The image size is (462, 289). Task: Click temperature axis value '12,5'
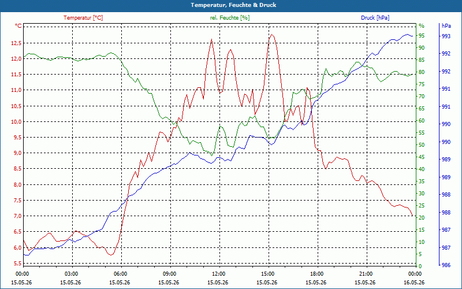pos(16,43)
